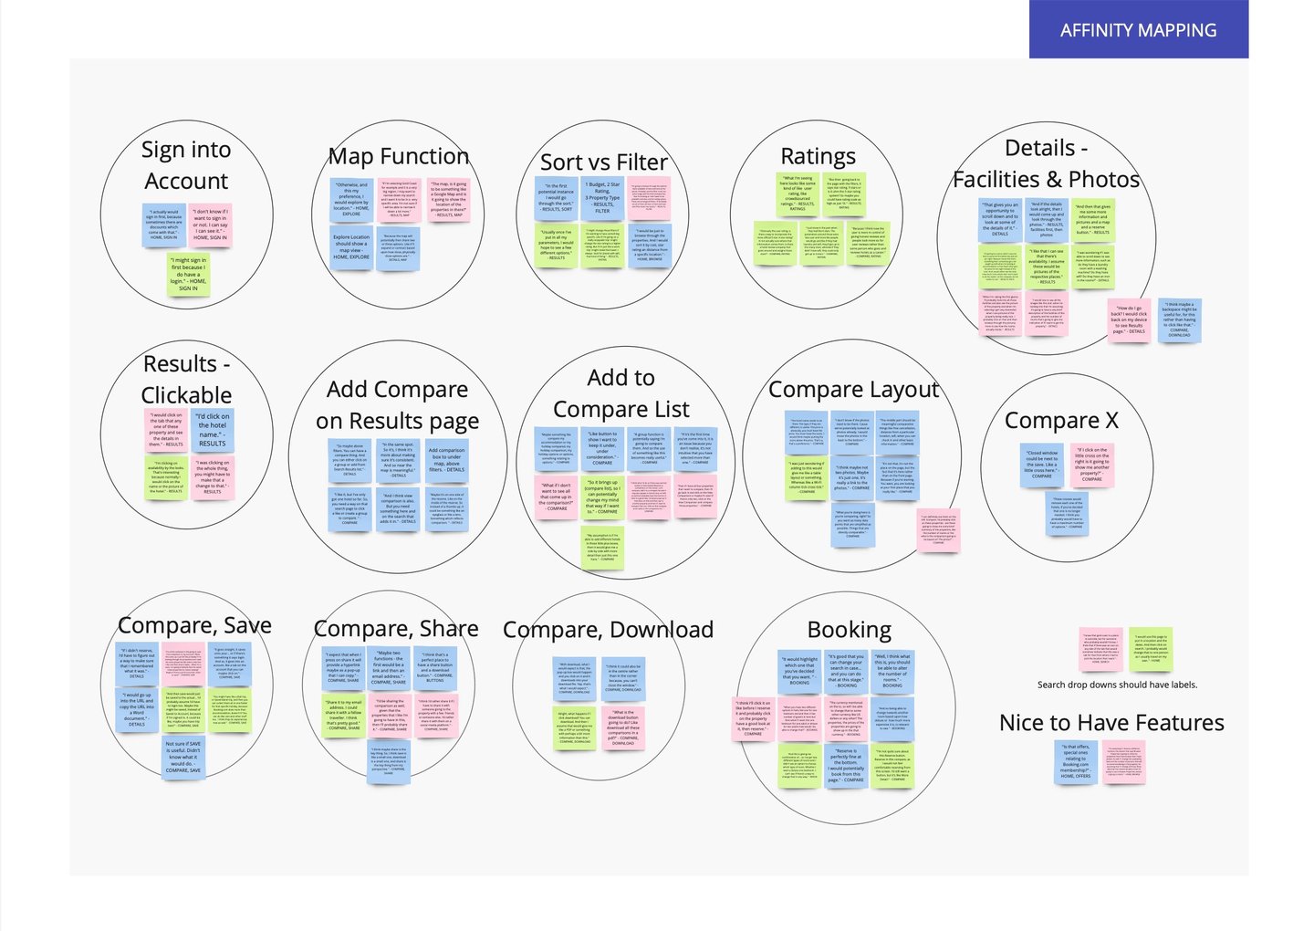Image resolution: width=1314 pixels, height=931 pixels.
Task: Click the 'Add to Compare List' group label
Action: pyautogui.click(x=620, y=392)
